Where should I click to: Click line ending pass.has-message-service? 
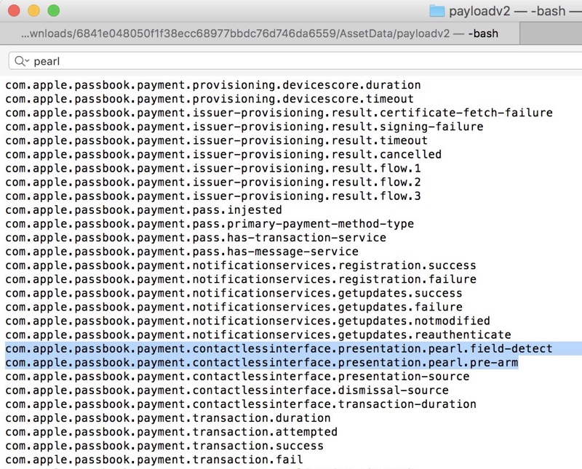[x=182, y=252]
